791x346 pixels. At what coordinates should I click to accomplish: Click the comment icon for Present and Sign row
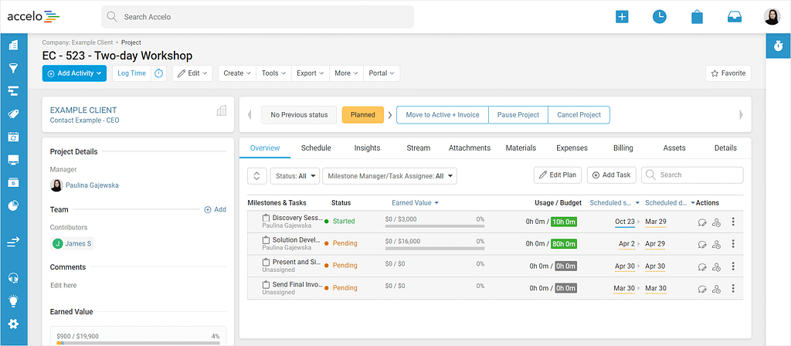point(701,266)
